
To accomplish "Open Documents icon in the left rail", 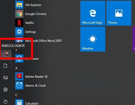I will [5, 66].
